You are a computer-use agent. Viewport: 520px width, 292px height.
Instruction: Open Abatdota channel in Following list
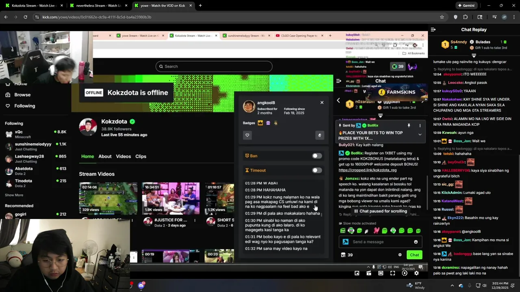(x=36, y=171)
